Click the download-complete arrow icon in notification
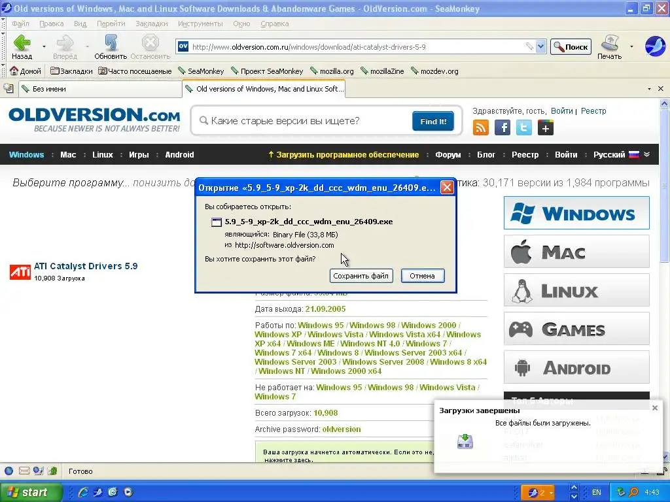Viewport: 670px width, 502px height. coord(465,441)
